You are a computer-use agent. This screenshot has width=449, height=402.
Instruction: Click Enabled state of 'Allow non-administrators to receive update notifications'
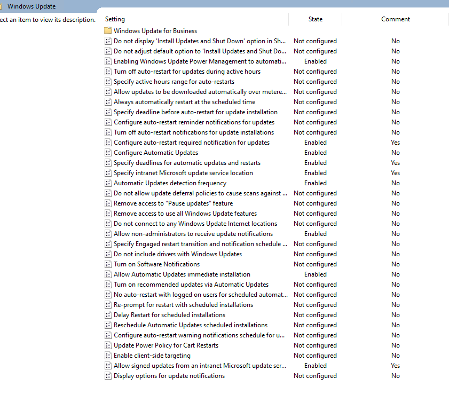click(316, 234)
